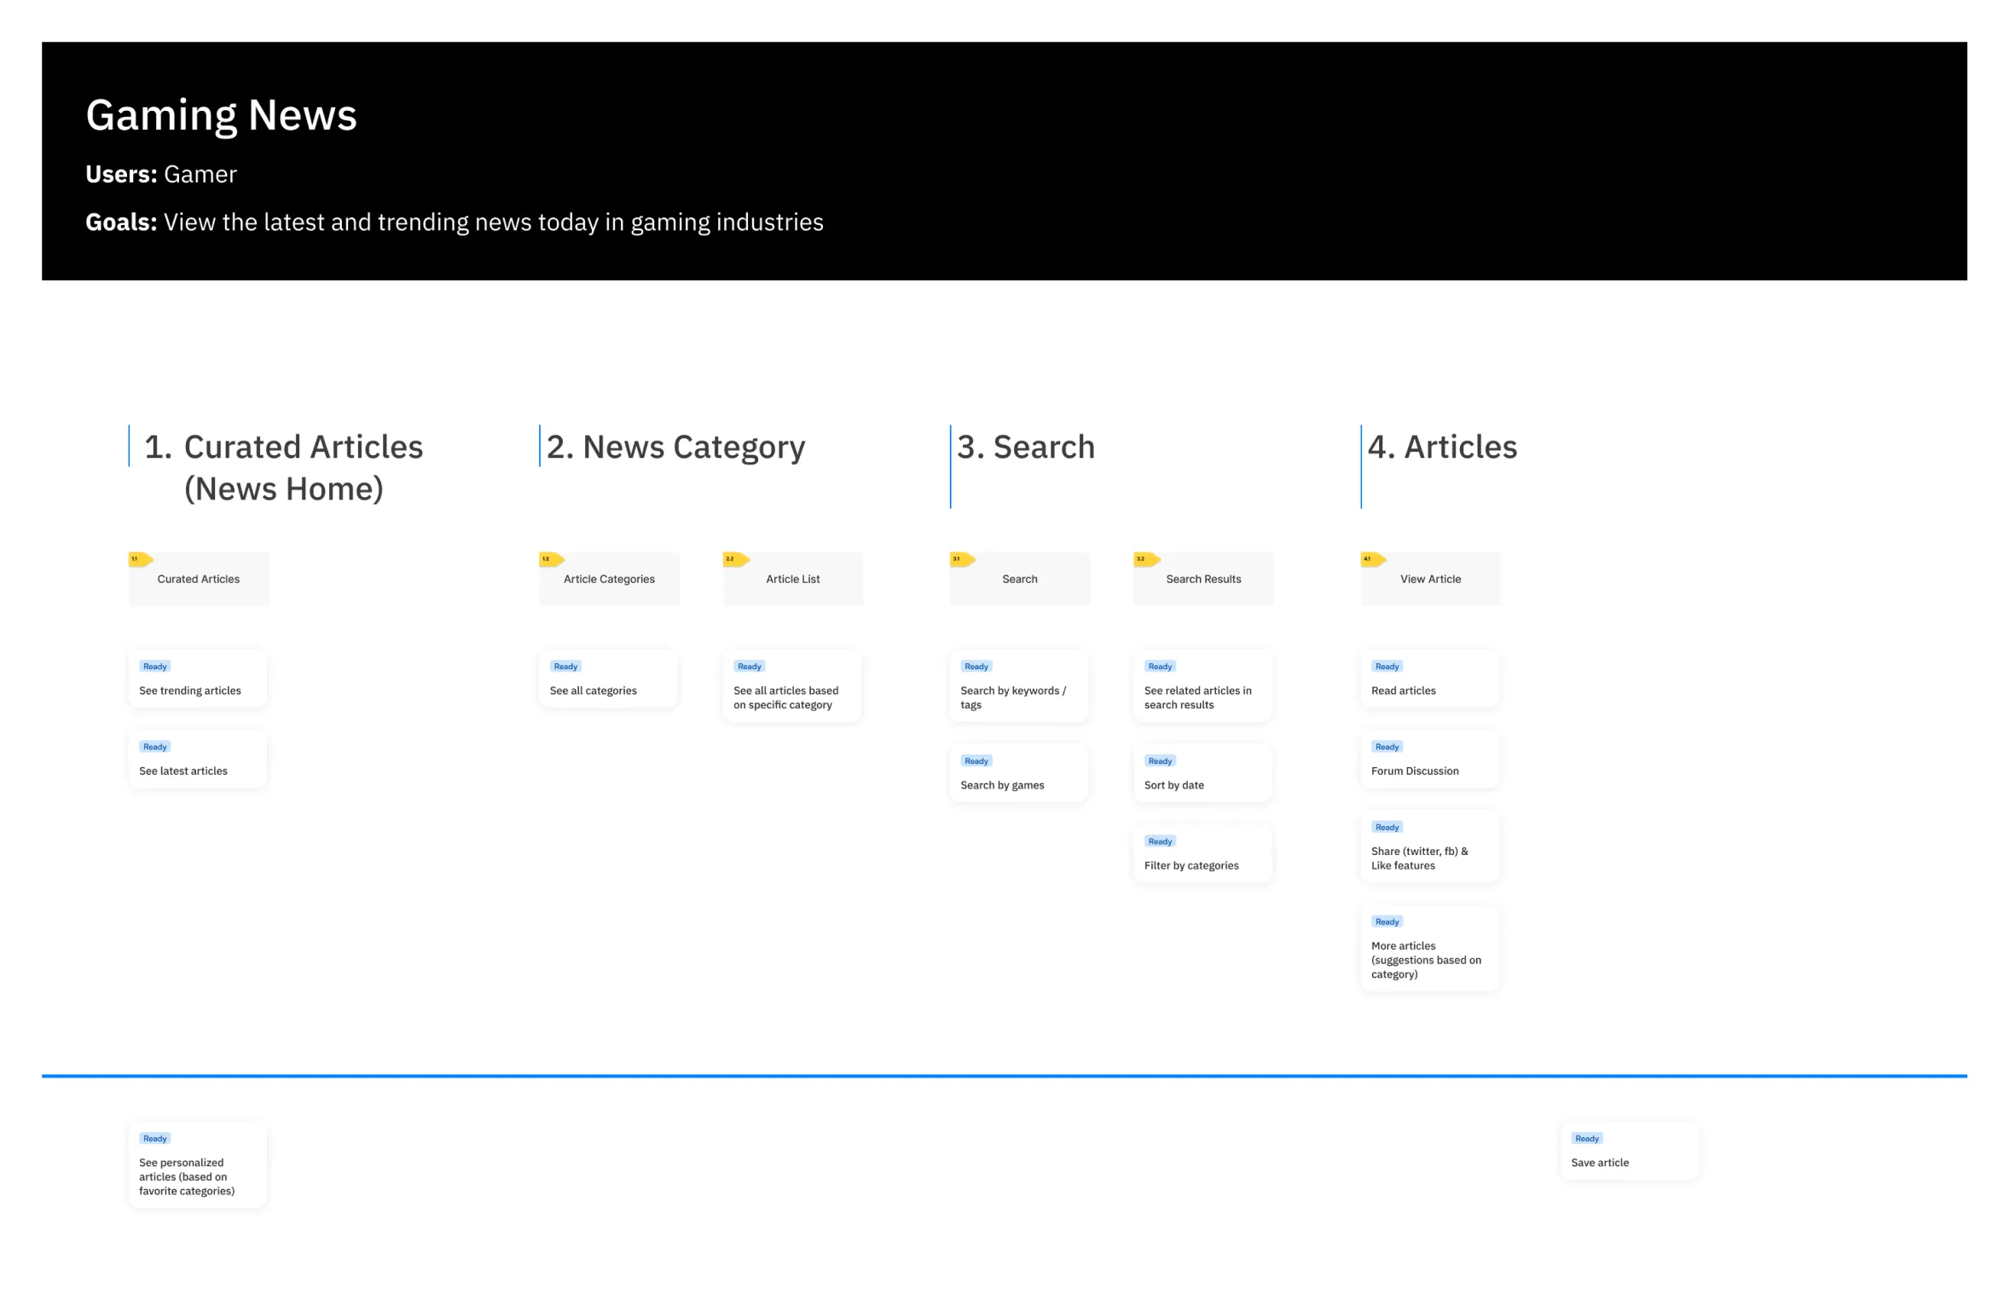Screen dimensions: 2010x1294
Task: Click the '4. Articles' heading
Action: (1442, 447)
